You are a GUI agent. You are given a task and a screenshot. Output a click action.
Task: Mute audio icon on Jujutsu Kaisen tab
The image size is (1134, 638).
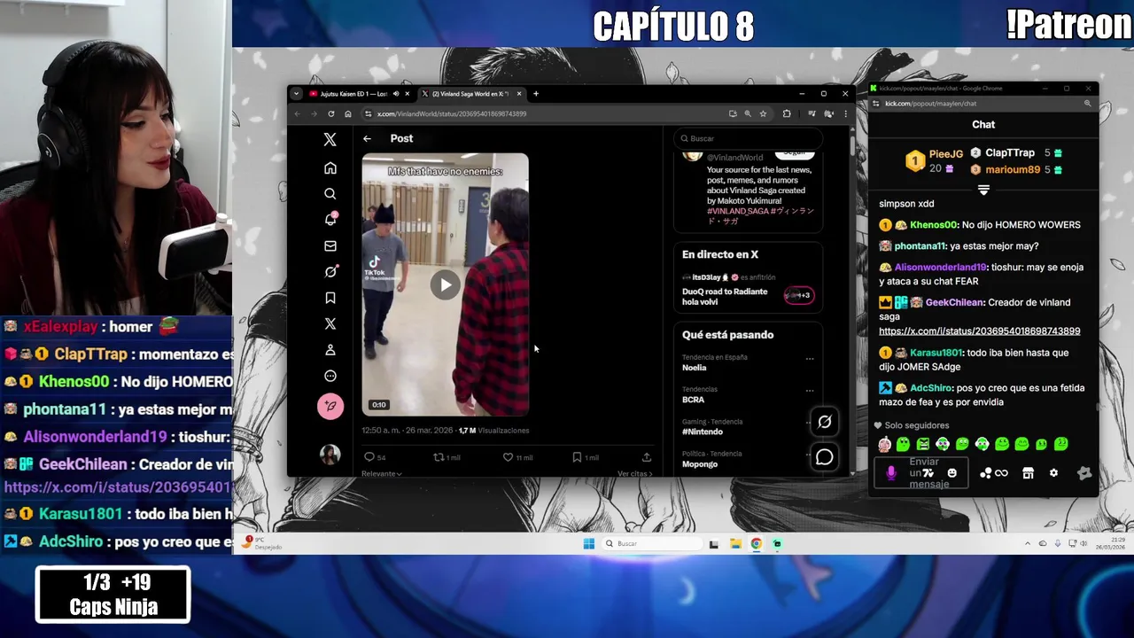click(x=396, y=94)
